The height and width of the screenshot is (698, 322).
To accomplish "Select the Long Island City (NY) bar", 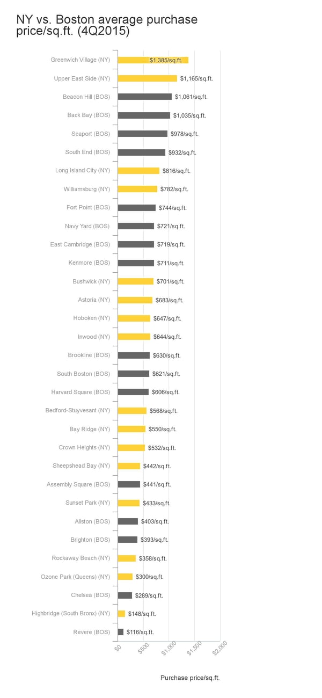I will click(138, 171).
